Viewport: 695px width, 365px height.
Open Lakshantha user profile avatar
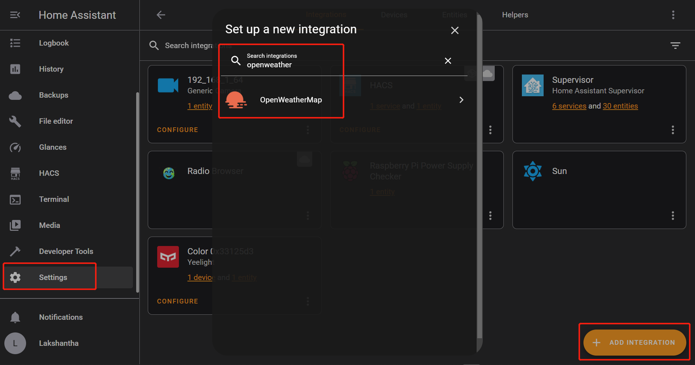click(15, 343)
